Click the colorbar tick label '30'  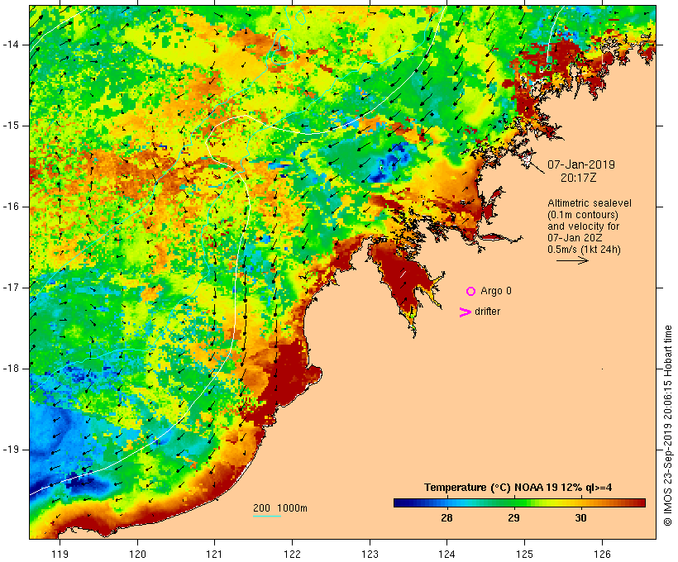pos(580,517)
